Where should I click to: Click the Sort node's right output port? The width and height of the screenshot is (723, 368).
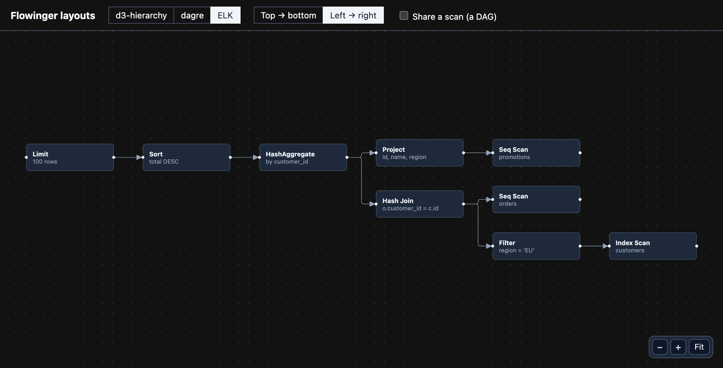(230, 157)
